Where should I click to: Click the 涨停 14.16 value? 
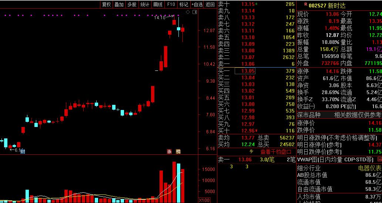332,71
